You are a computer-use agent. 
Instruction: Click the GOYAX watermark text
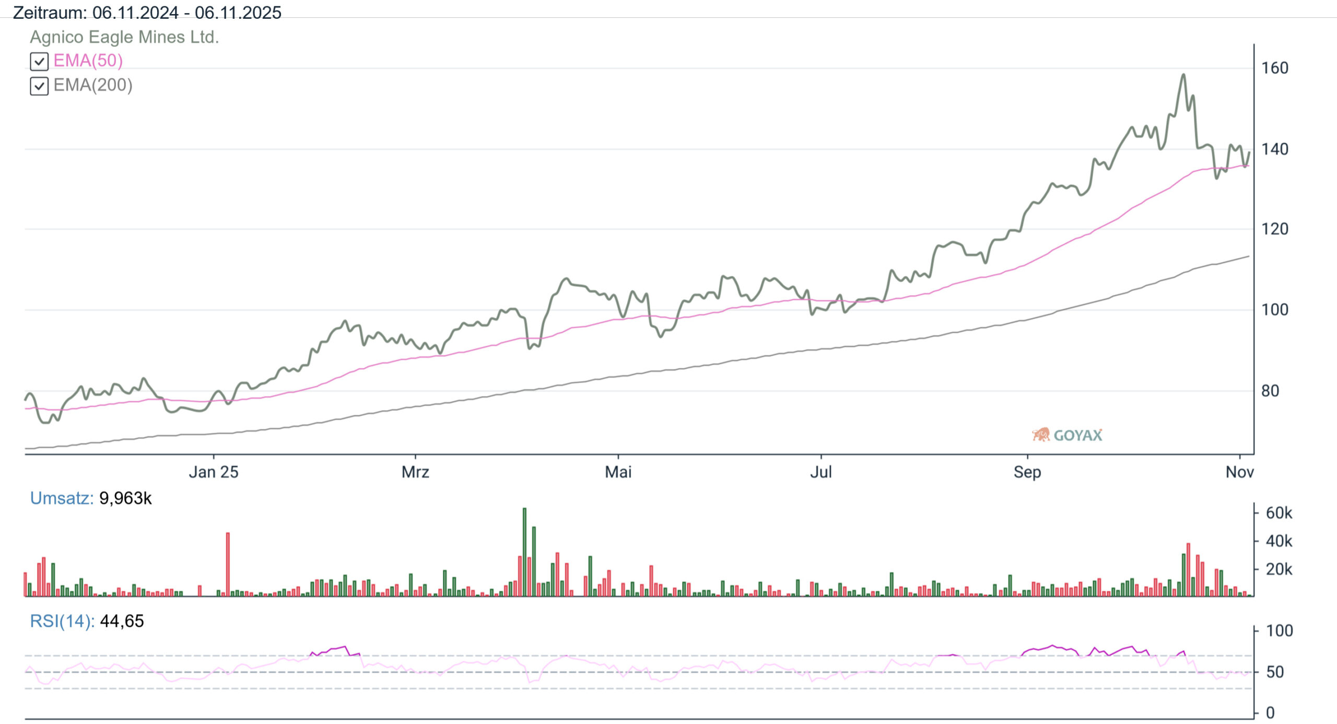[x=1077, y=435]
